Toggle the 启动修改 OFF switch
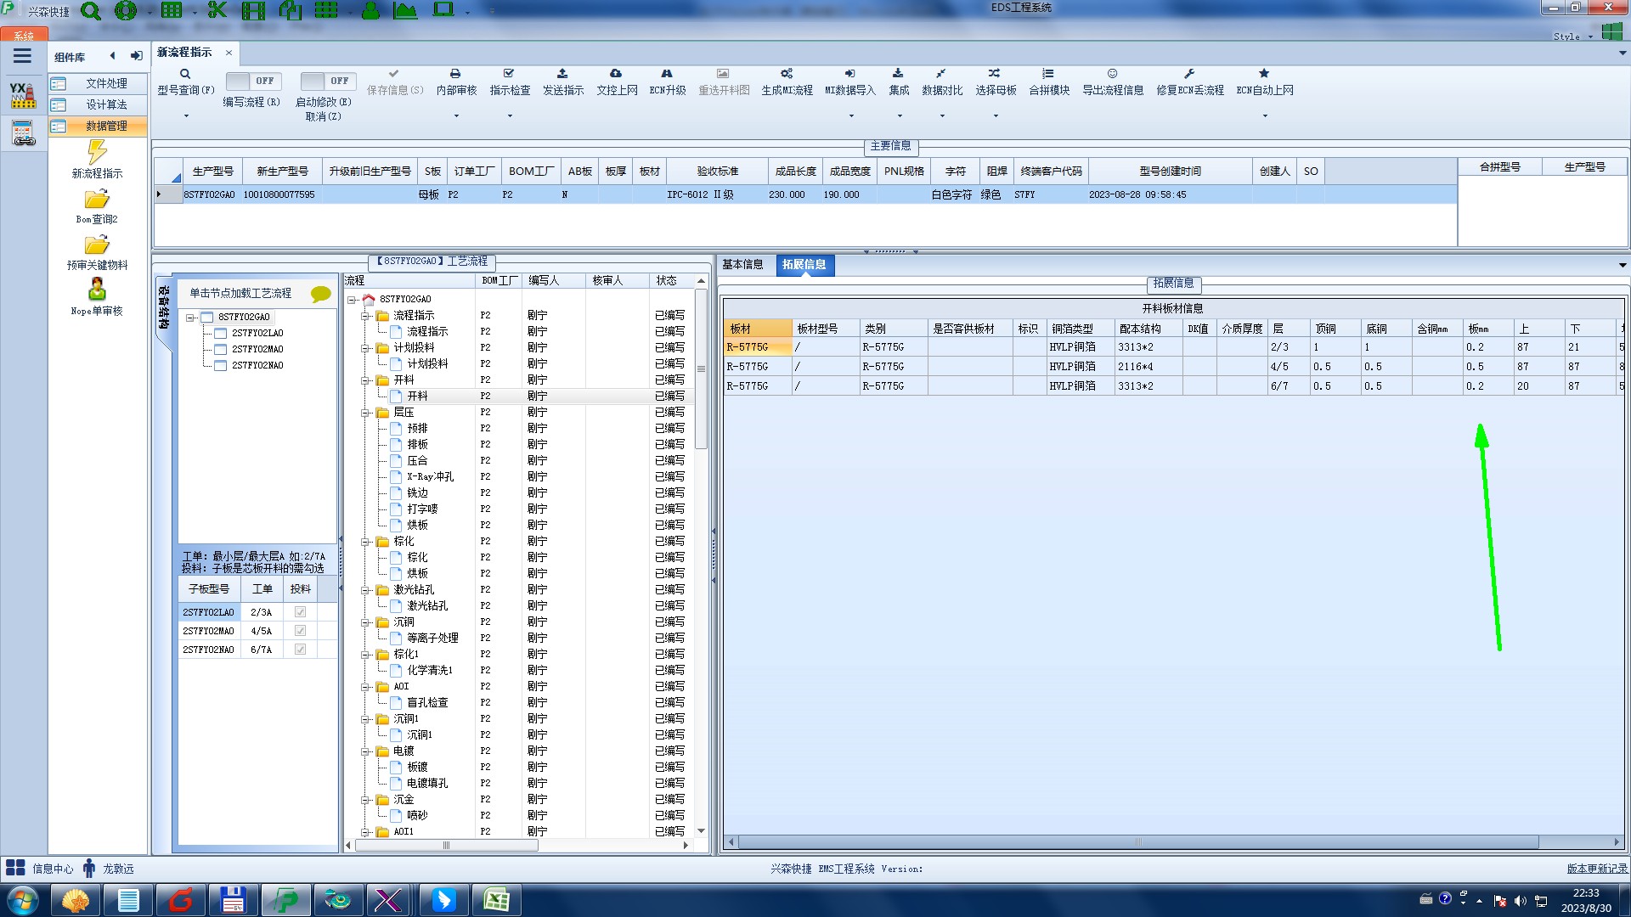The height and width of the screenshot is (917, 1631). pyautogui.click(x=327, y=81)
